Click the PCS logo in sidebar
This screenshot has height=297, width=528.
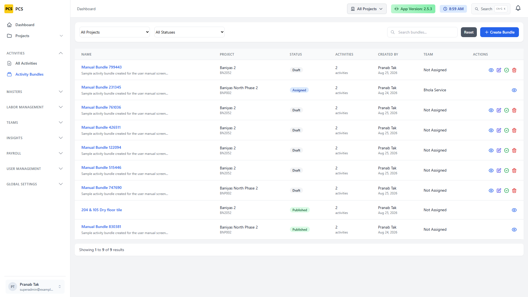[x=9, y=9]
